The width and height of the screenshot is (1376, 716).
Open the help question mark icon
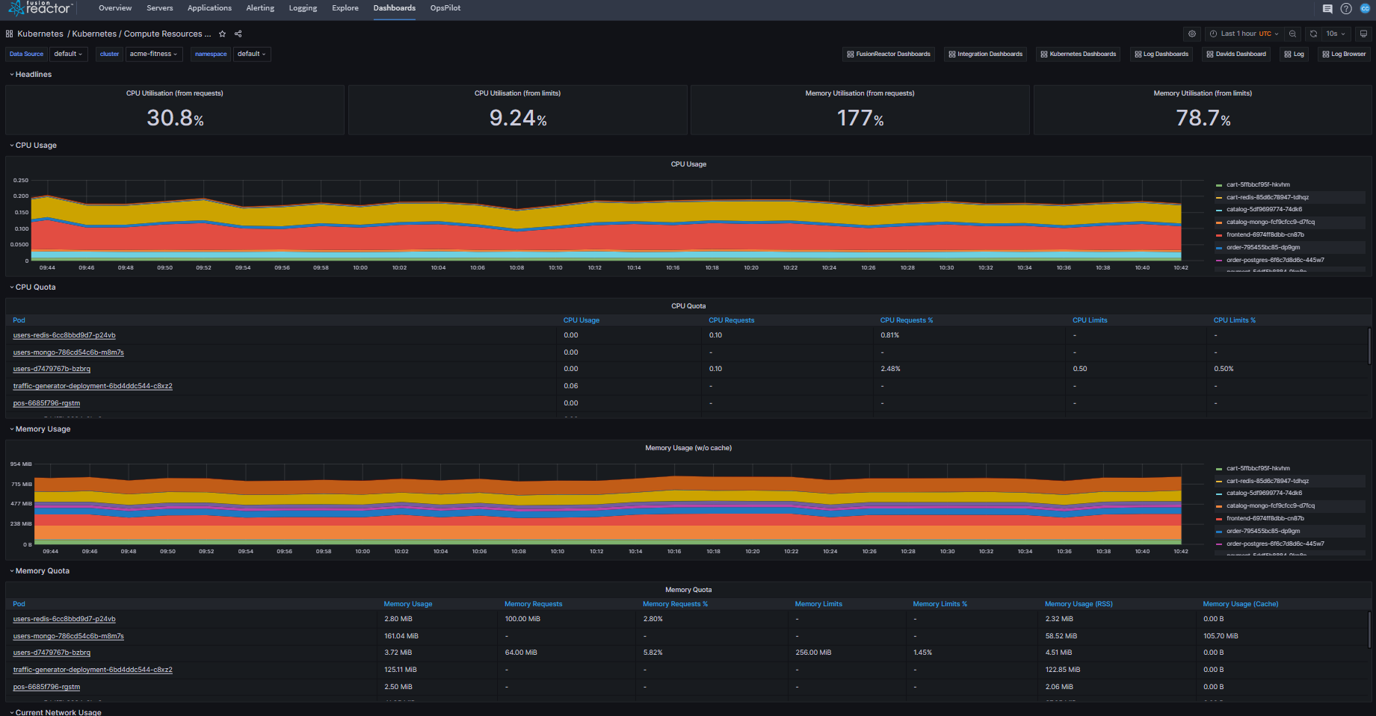pyautogui.click(x=1346, y=9)
